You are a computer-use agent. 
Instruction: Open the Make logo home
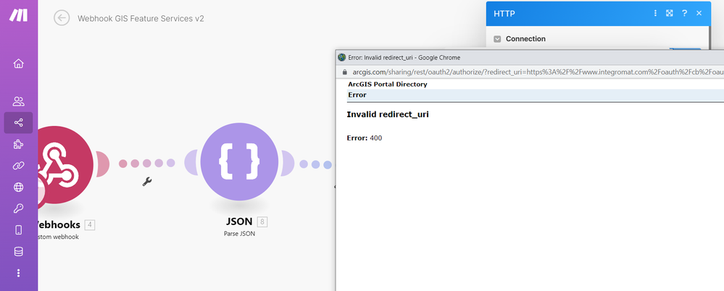tap(18, 14)
